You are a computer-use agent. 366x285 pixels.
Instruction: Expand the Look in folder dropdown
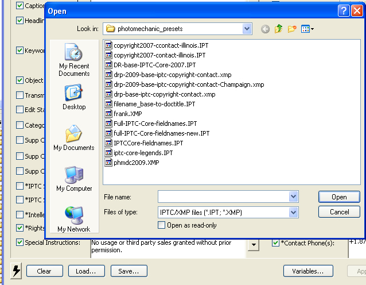click(247, 29)
